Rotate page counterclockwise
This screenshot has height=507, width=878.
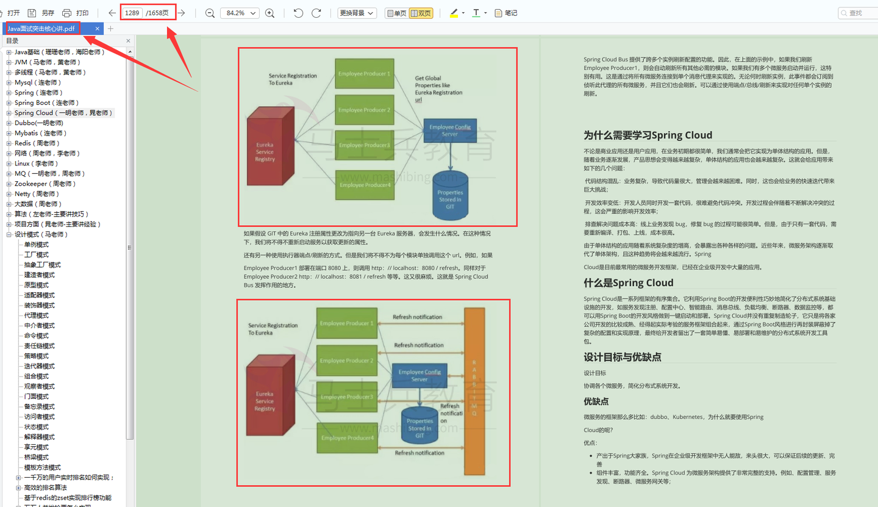coord(298,13)
